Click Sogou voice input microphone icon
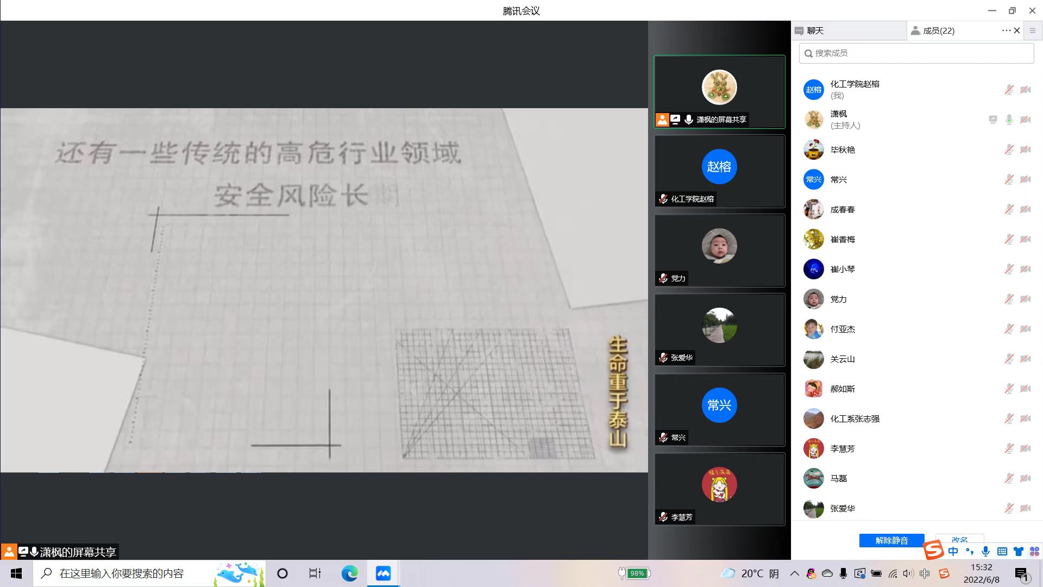Viewport: 1043px width, 587px height. [x=985, y=552]
